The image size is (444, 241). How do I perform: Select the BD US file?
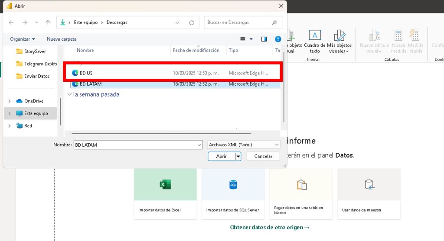pyautogui.click(x=86, y=73)
